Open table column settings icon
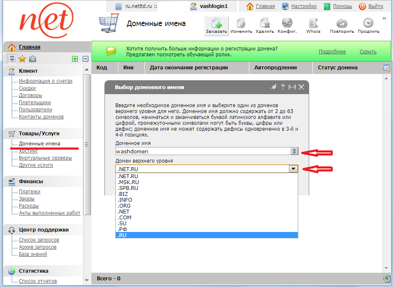Image resolution: width=393 pixels, height=287 pixels. (x=386, y=68)
